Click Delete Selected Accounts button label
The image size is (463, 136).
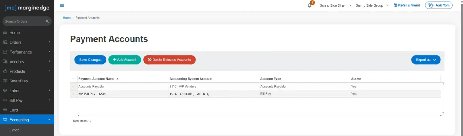coord(172,60)
